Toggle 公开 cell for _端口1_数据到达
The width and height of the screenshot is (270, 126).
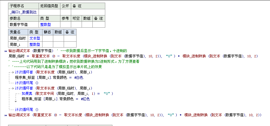click(65, 12)
